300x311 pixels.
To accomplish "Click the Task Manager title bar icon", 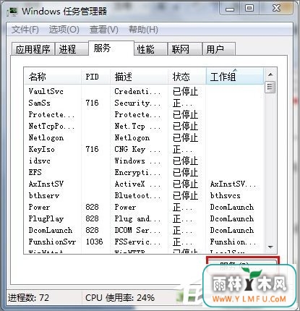I will [13, 12].
